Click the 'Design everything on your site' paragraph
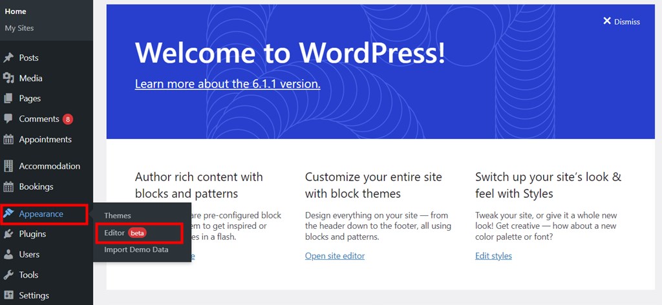Image resolution: width=662 pixels, height=305 pixels. (x=378, y=226)
